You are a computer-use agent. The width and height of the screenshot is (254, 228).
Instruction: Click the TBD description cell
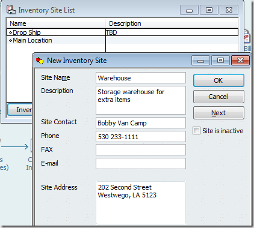[x=172, y=32]
